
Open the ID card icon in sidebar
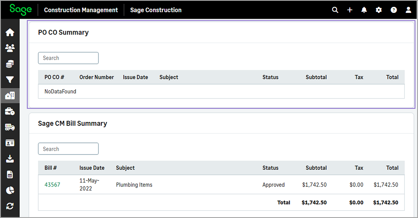[x=10, y=143]
